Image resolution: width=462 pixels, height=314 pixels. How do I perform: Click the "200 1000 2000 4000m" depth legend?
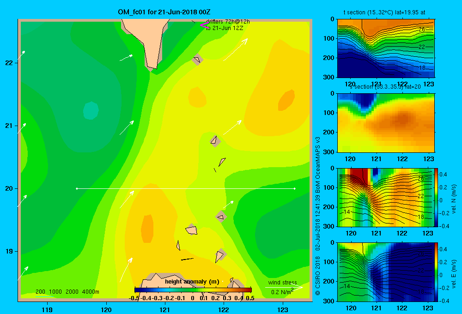(67, 292)
